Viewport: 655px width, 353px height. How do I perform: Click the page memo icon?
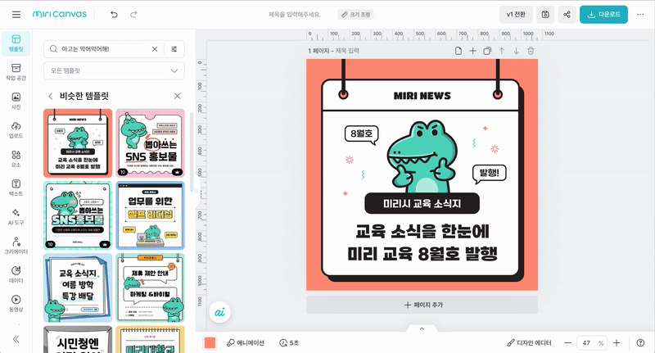pyautogui.click(x=458, y=51)
